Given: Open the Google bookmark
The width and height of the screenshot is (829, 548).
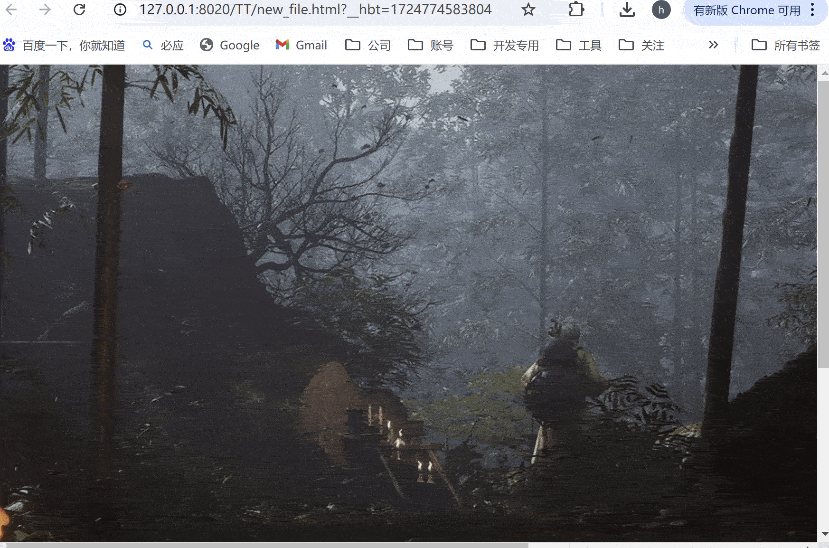Looking at the screenshot, I should [230, 45].
